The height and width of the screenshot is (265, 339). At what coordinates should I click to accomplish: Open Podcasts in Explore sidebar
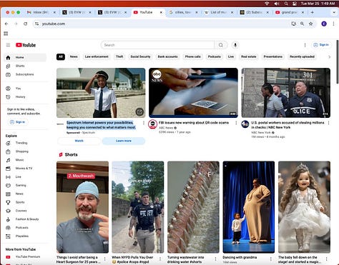point(25,228)
